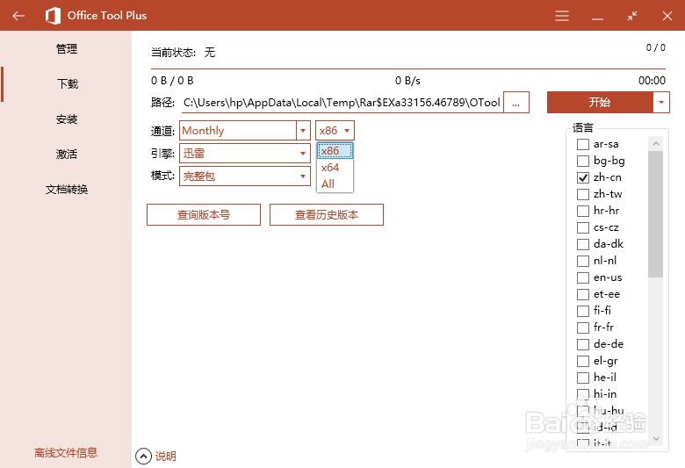Click the language list scroll down arrow

(x=656, y=438)
